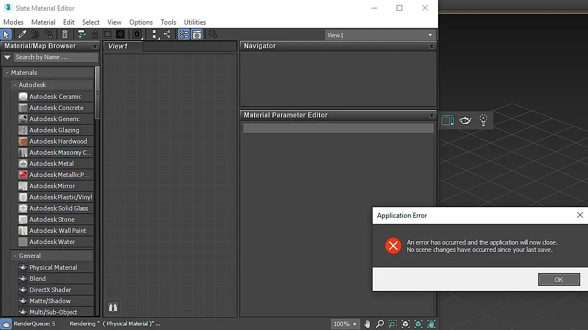Select Autodesk Solid Glass material
588x330 pixels.
click(55, 208)
